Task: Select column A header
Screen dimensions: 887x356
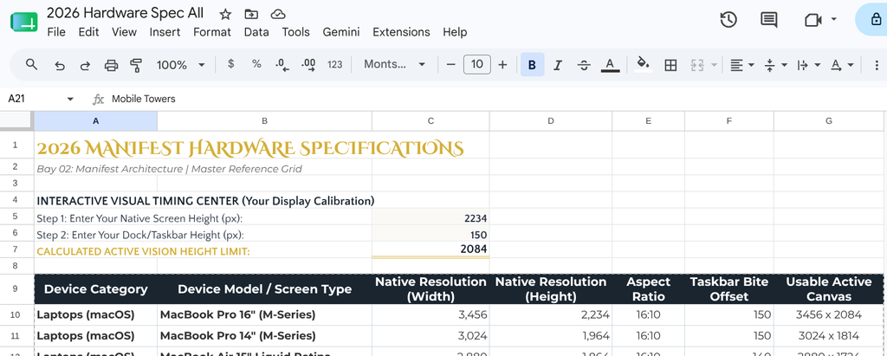Action: 95,120
